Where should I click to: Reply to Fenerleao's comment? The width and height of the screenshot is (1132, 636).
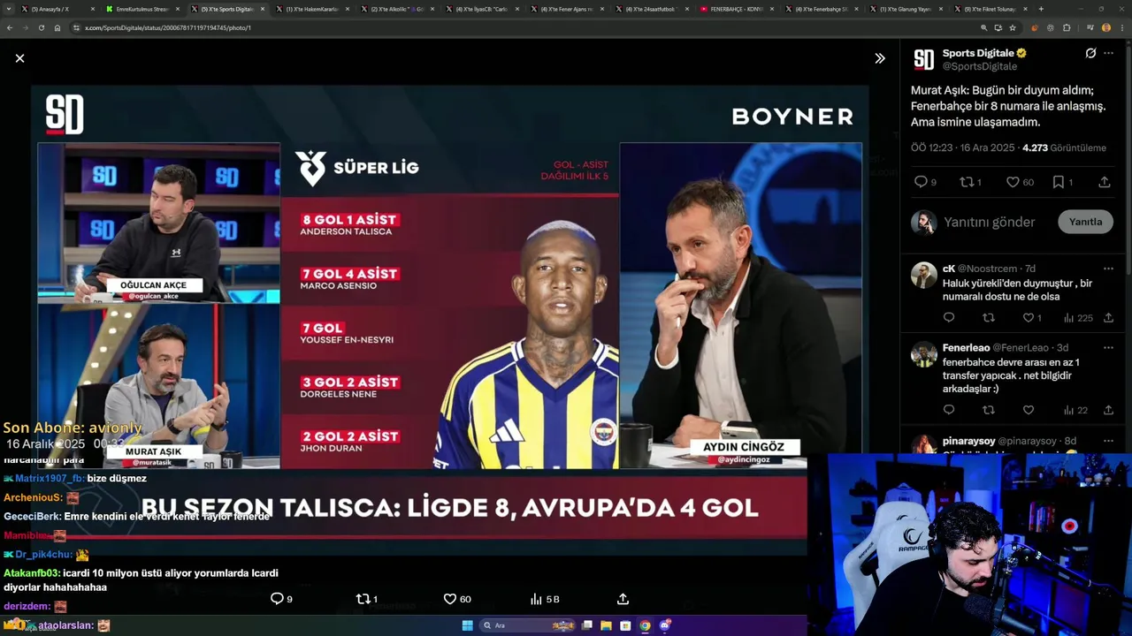point(949,410)
